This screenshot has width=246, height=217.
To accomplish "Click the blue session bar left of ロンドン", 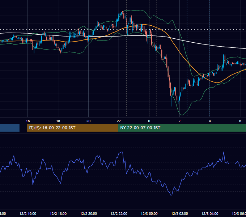I will click(10, 128).
